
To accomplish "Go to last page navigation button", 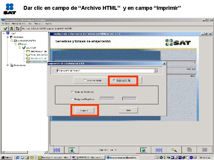I will click(159, 150).
